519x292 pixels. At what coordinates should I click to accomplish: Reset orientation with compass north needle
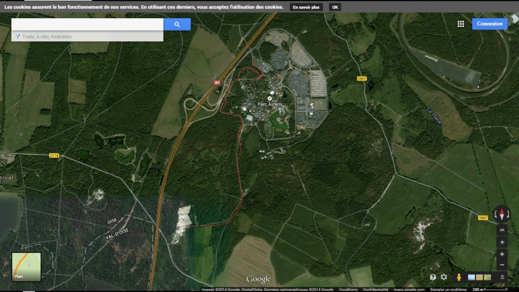click(502, 214)
